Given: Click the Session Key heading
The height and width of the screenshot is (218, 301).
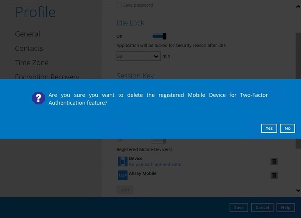Looking at the screenshot, I should point(135,76).
